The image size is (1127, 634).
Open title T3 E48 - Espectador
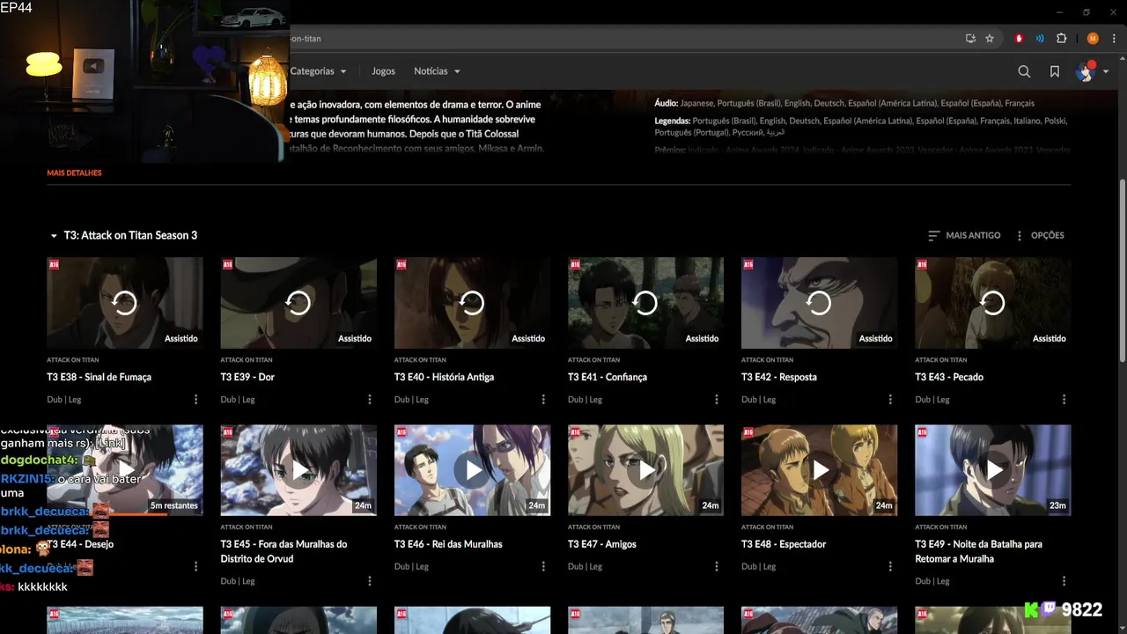click(x=784, y=544)
